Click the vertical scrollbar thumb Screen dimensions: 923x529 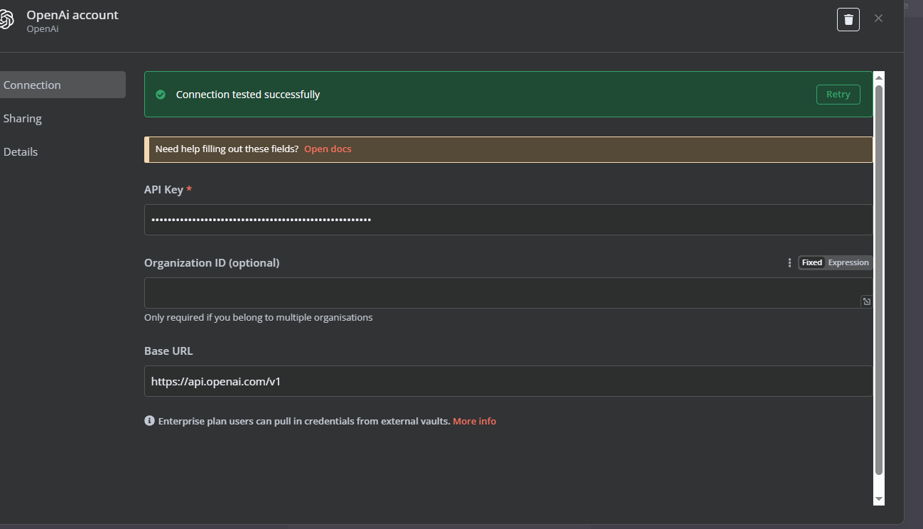tap(879, 280)
